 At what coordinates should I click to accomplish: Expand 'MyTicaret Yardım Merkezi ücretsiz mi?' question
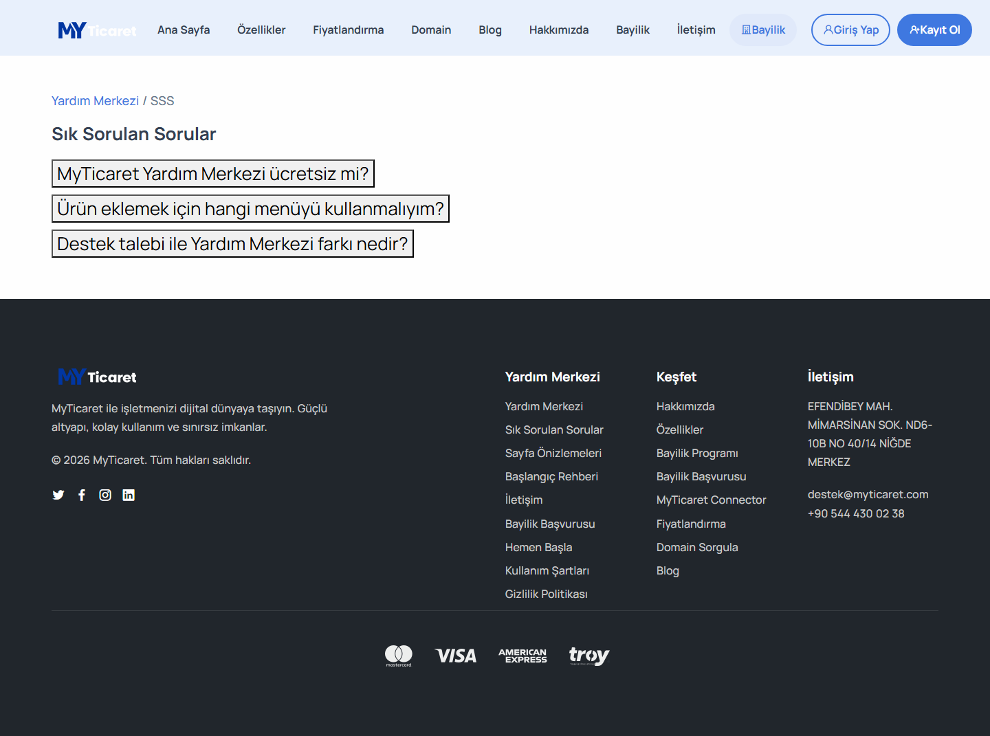click(x=213, y=174)
